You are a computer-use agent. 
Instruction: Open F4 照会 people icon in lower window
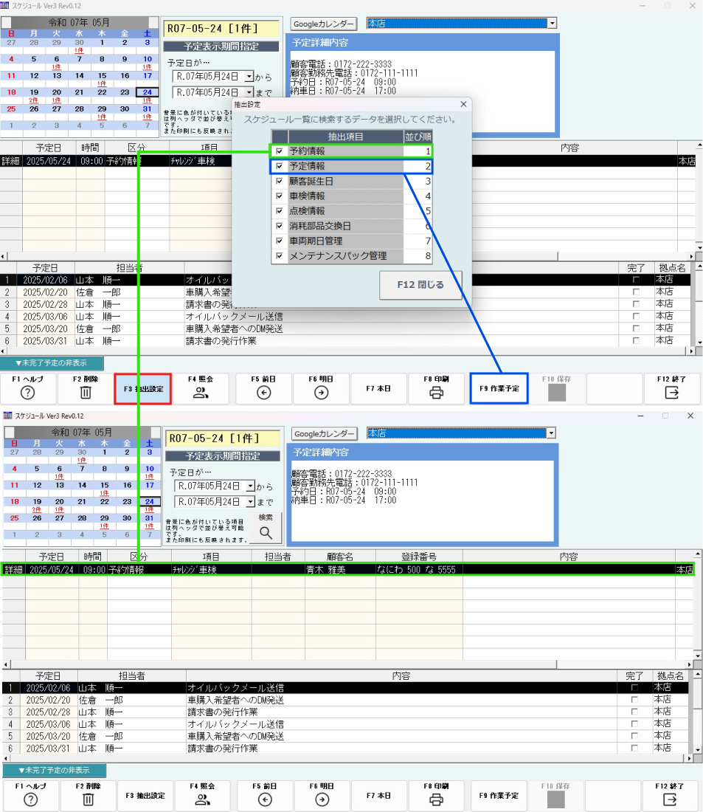[x=202, y=800]
